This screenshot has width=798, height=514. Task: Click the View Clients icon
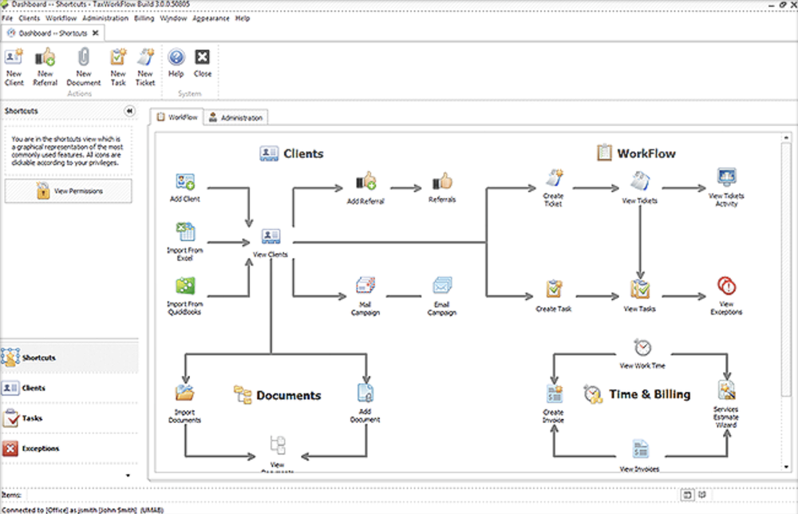coord(270,236)
